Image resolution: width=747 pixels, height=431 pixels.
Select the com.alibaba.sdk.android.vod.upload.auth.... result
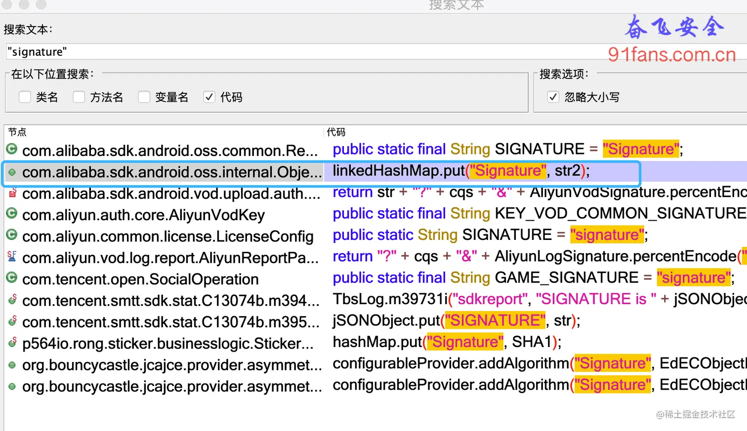(171, 194)
